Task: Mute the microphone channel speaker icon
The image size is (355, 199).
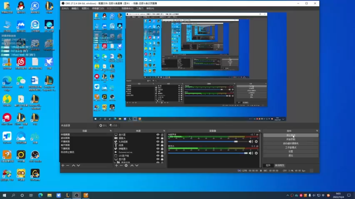Action: [x=251, y=153]
